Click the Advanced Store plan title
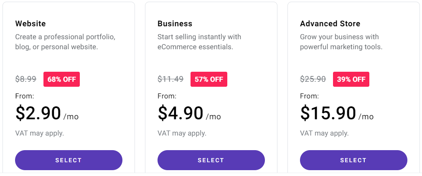 point(330,23)
